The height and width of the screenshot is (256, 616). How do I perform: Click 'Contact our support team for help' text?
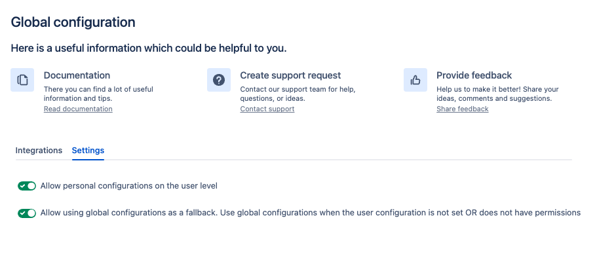coord(298,89)
